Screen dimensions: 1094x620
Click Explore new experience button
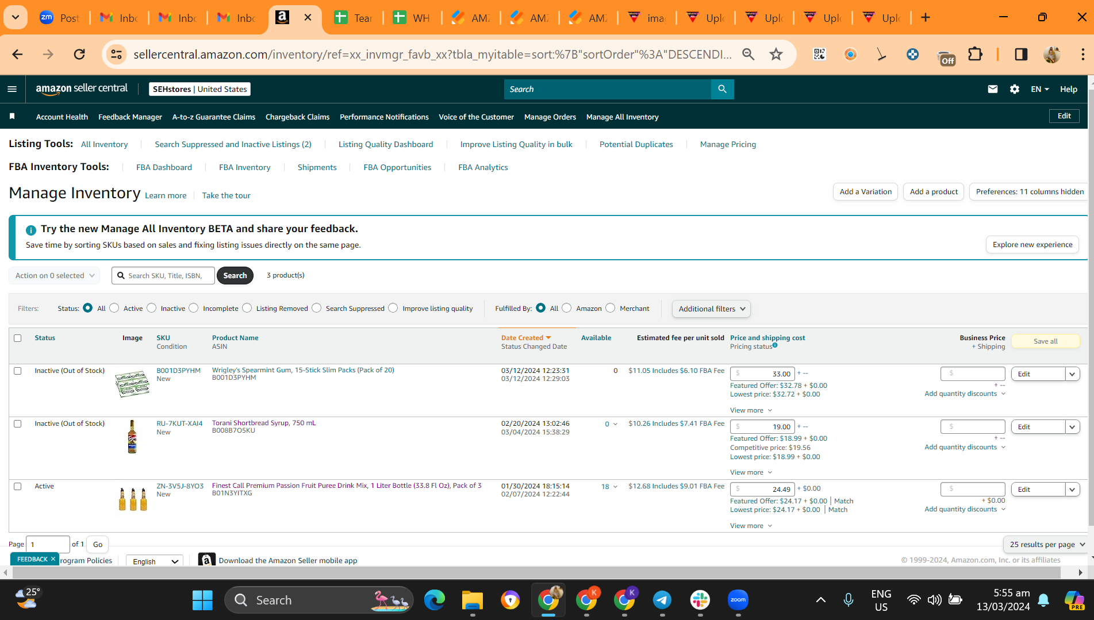click(1032, 244)
